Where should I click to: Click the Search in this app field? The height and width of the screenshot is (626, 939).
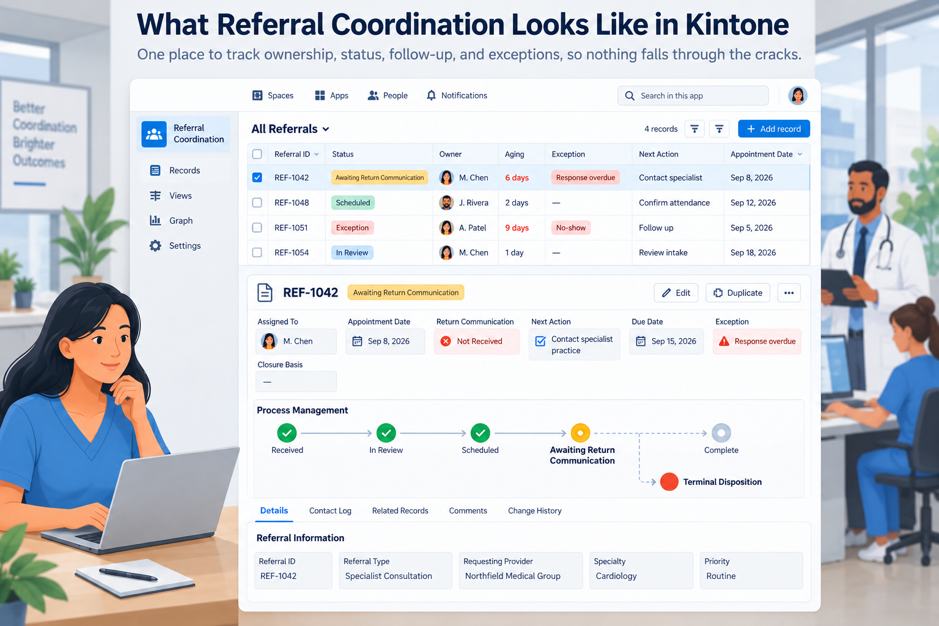click(693, 96)
